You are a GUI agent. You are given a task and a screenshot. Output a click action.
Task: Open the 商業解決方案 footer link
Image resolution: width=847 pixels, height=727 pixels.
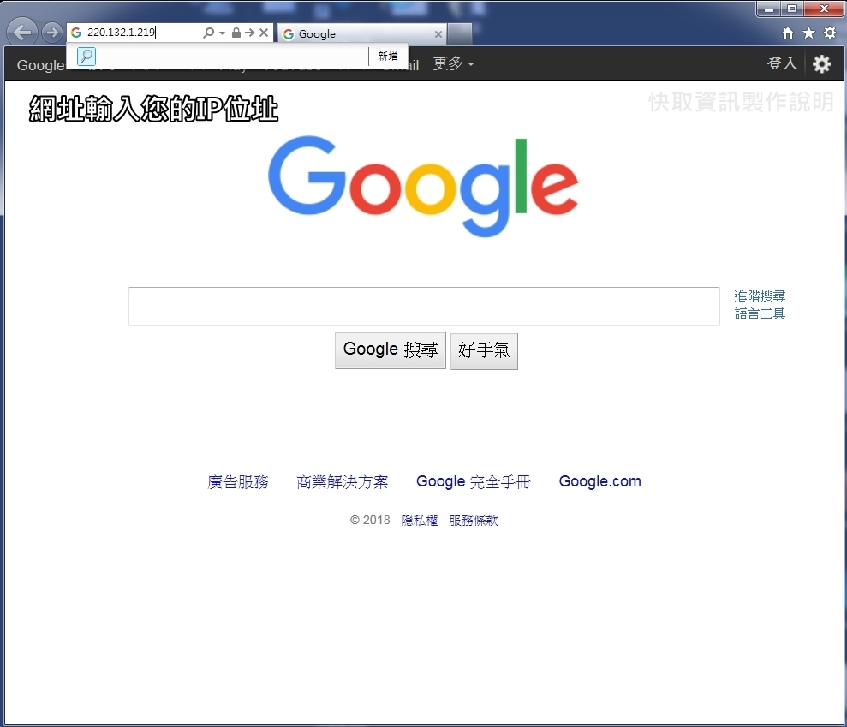coord(342,482)
